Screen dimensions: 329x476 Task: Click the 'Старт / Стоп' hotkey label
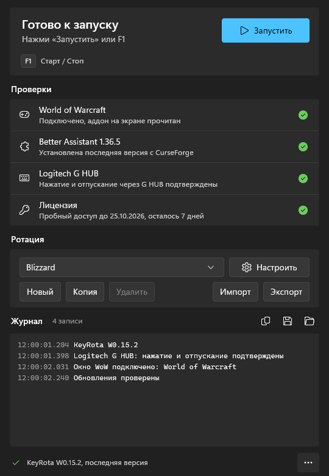pos(62,61)
